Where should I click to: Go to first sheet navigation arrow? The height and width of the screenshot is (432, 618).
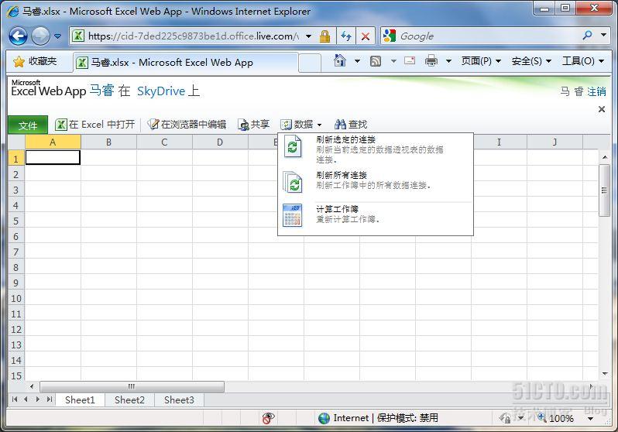pos(15,399)
